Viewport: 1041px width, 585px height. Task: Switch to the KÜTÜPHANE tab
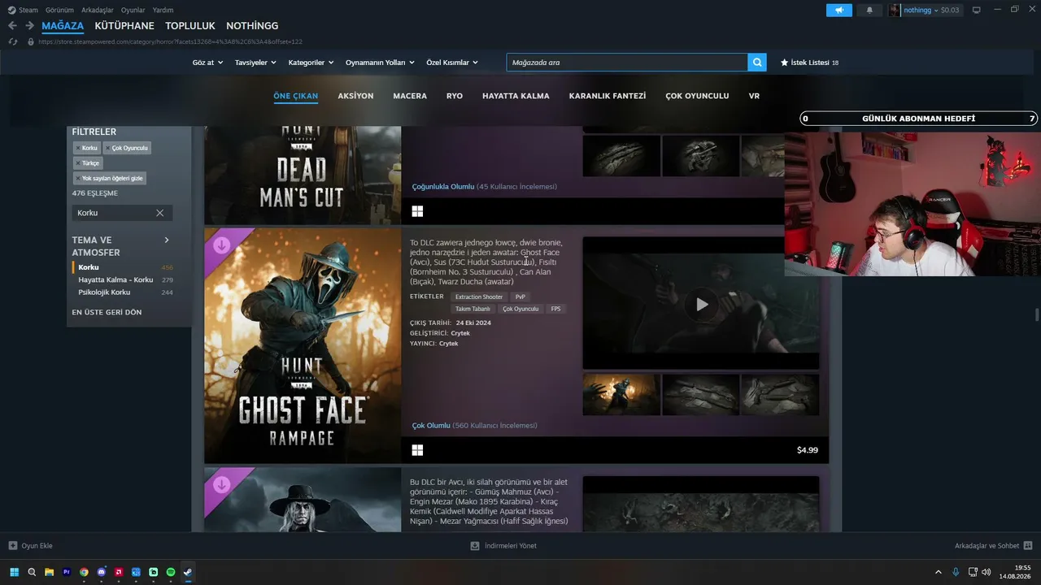coord(124,26)
